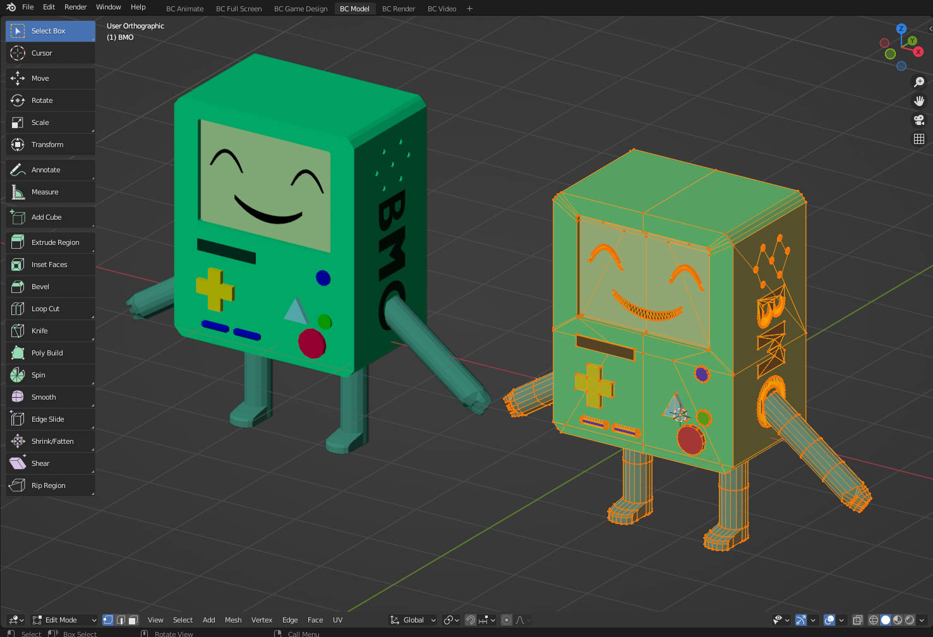The image size is (933, 637).
Task: Click the Z axis on navigation gizmo
Action: tap(901, 29)
